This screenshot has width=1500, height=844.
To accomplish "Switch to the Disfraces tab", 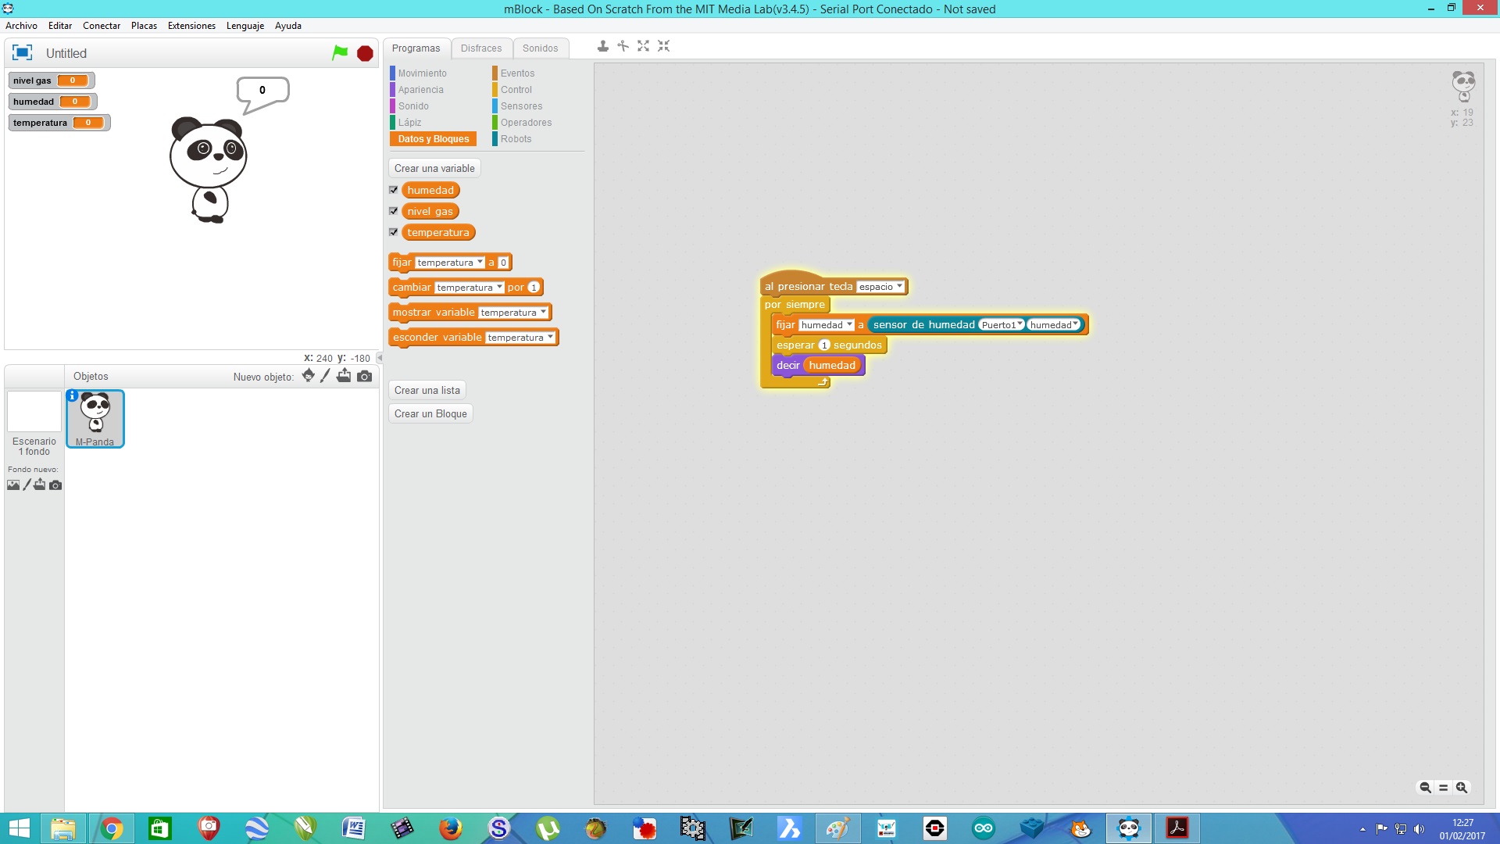I will point(481,48).
